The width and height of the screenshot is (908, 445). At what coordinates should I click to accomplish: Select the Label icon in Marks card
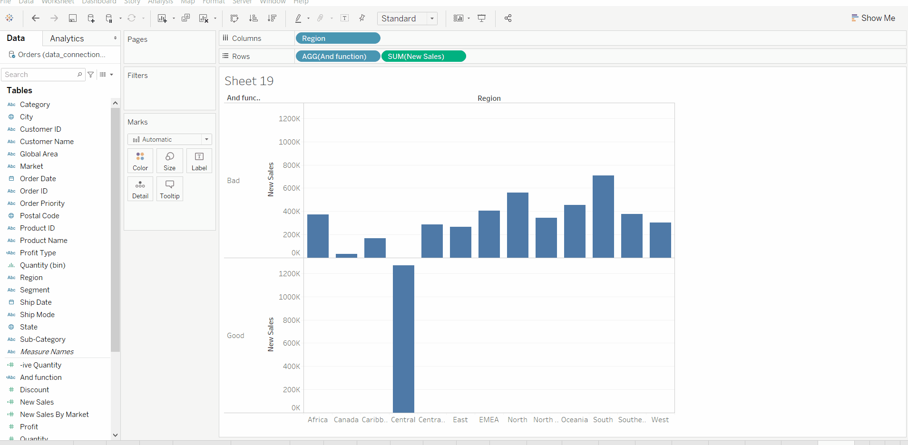[199, 161]
